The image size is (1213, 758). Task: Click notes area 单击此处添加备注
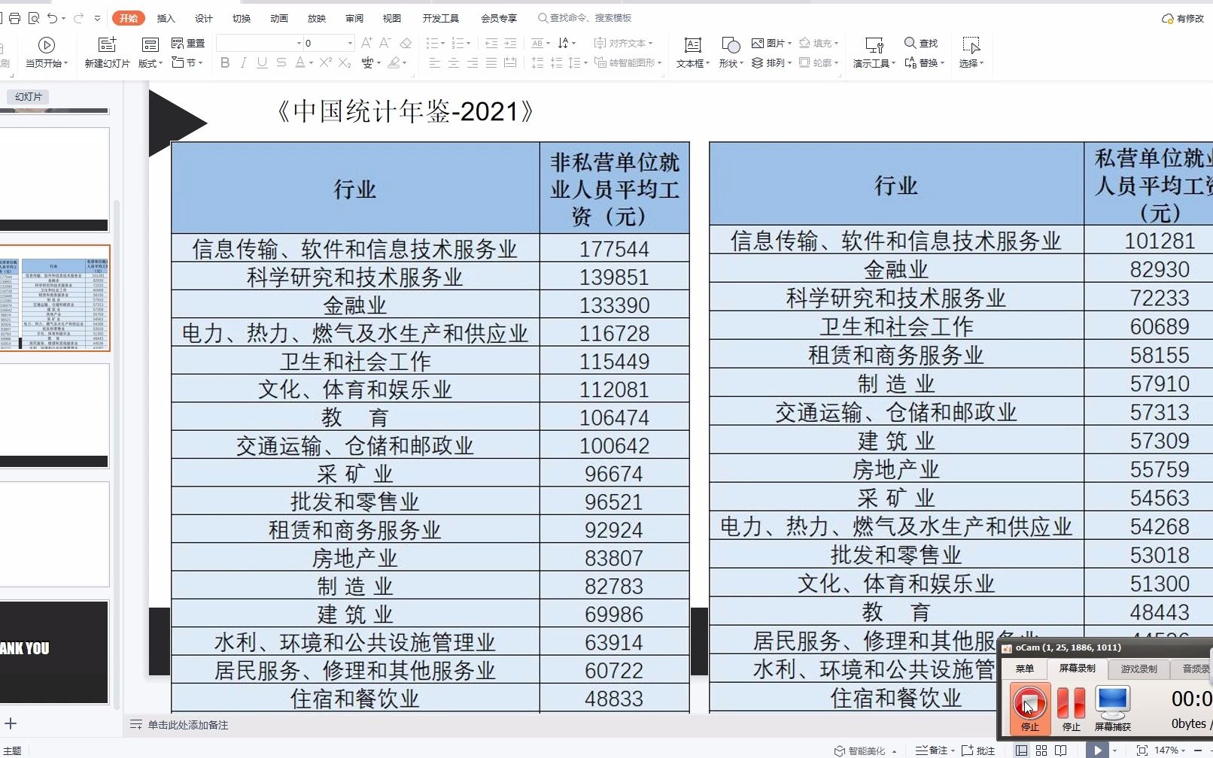pyautogui.click(x=188, y=725)
